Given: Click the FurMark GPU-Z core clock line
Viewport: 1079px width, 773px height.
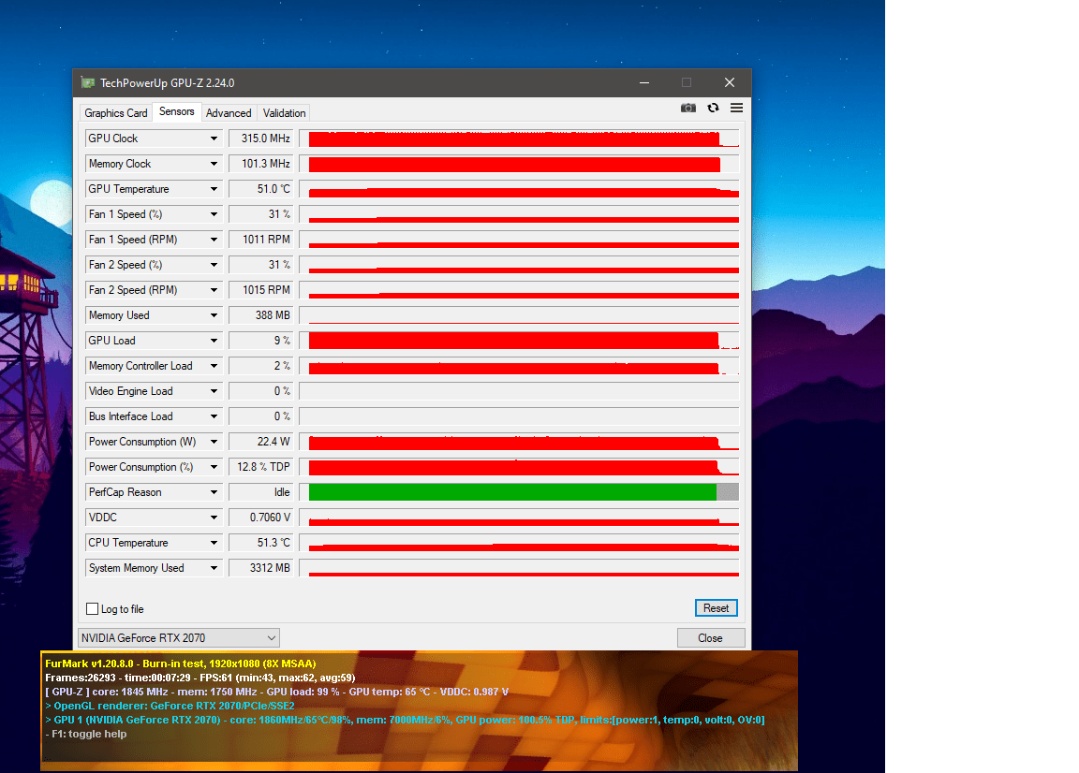Looking at the screenshot, I should 276,692.
